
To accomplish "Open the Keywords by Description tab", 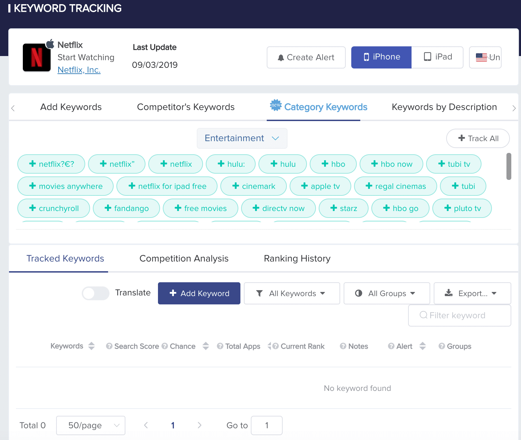I will [x=444, y=107].
